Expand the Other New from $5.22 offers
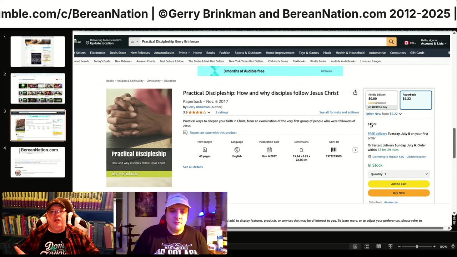This screenshot has height=257, width=457. pyautogui.click(x=383, y=114)
